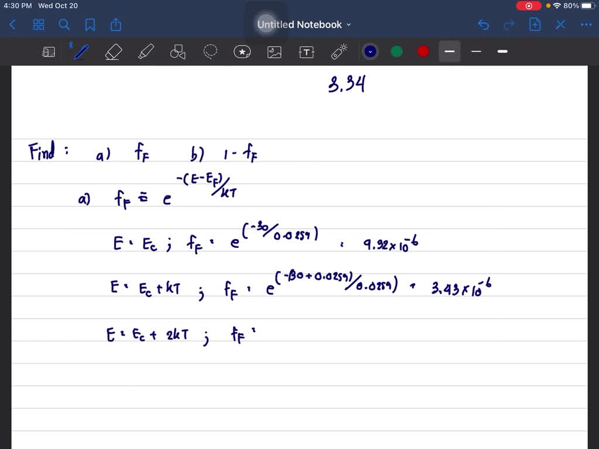Expand the blue color options chevron

tap(370, 51)
